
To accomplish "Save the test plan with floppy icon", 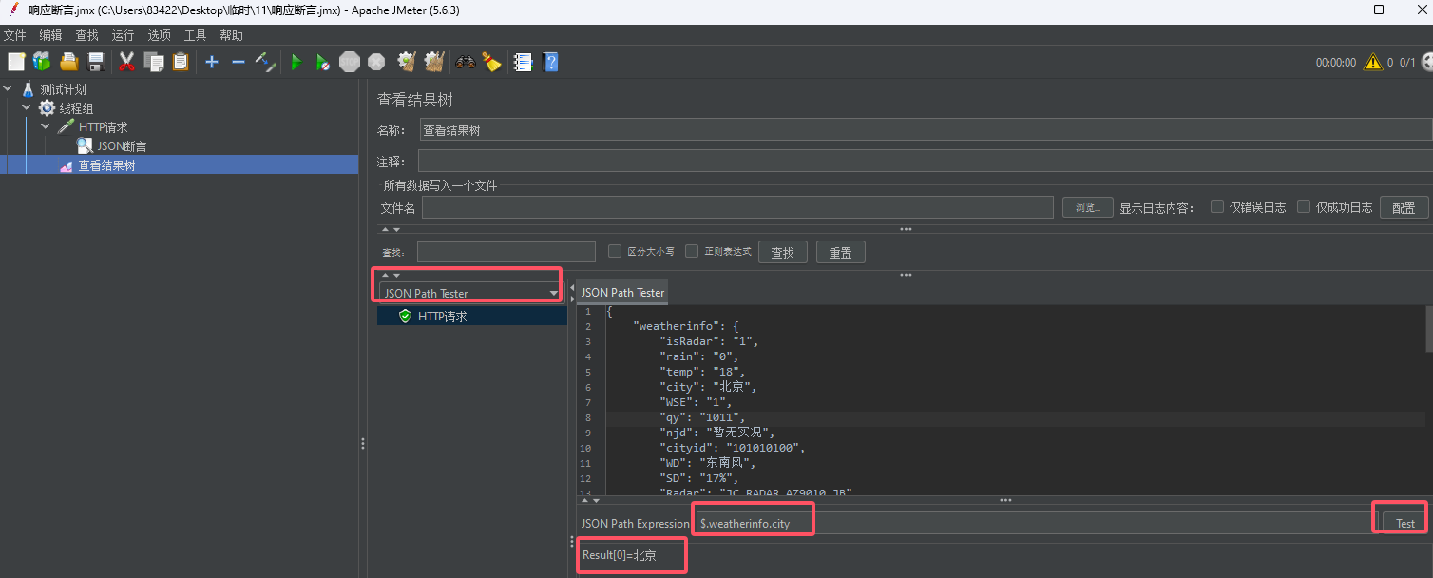I will [95, 62].
